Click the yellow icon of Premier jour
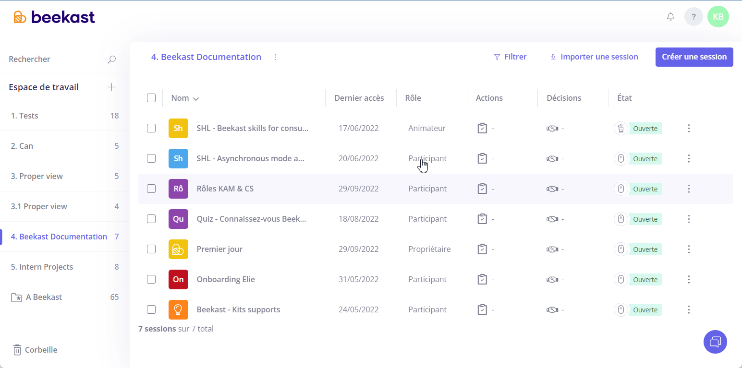 [178, 249]
